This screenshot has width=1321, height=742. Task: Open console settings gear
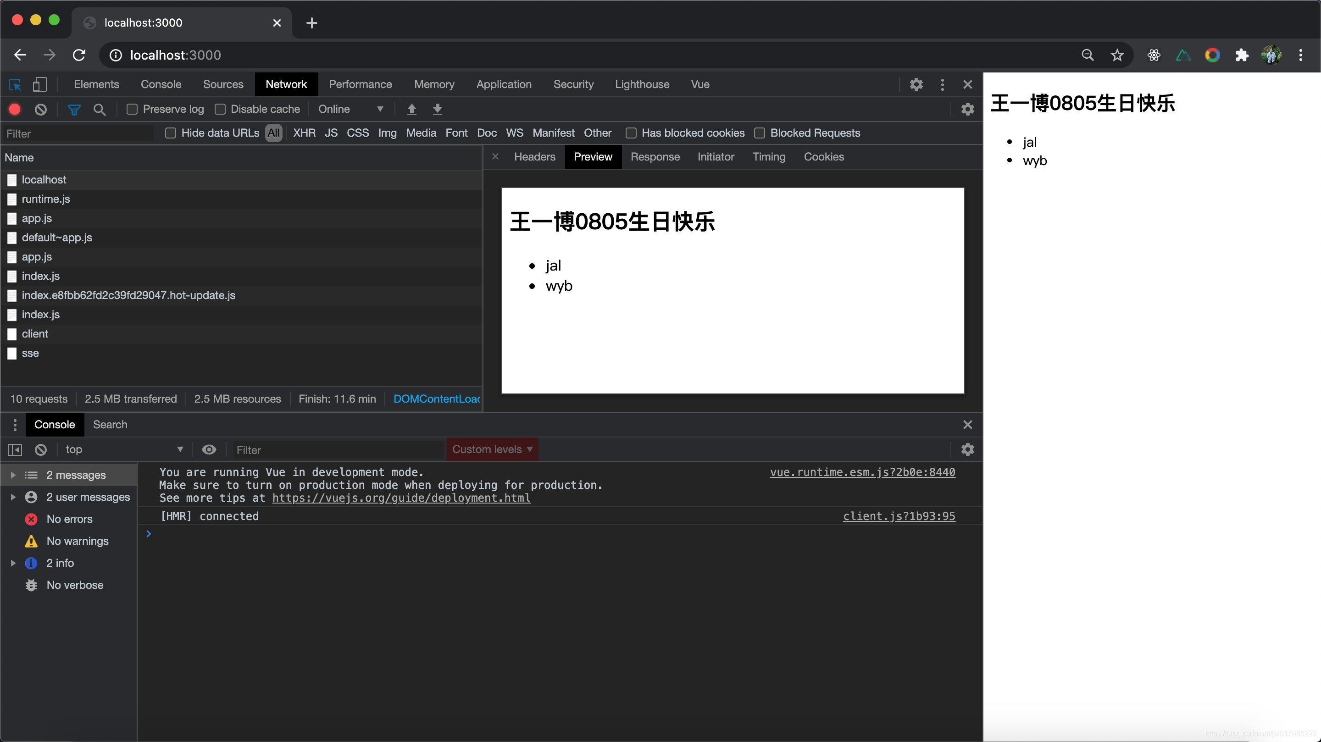click(x=967, y=450)
